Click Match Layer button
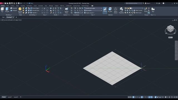Screen dimensions: 178x100 coord(137,13)
